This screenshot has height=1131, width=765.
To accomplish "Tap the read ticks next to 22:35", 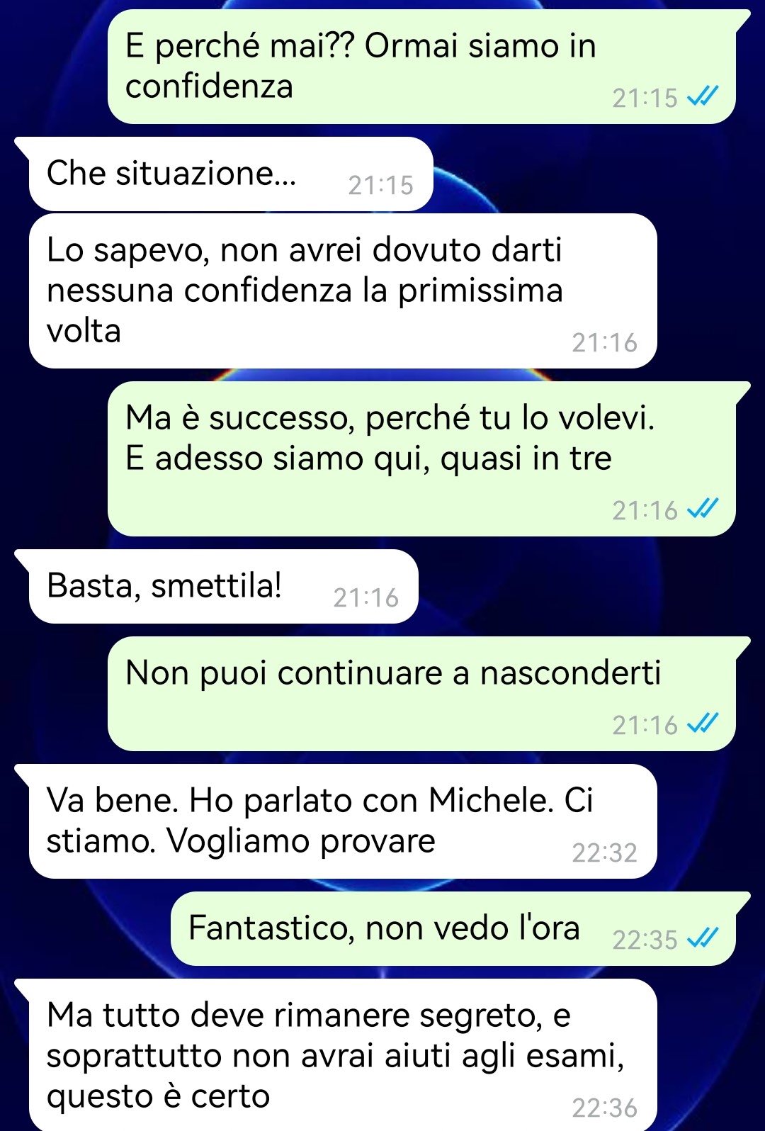I will (x=703, y=938).
